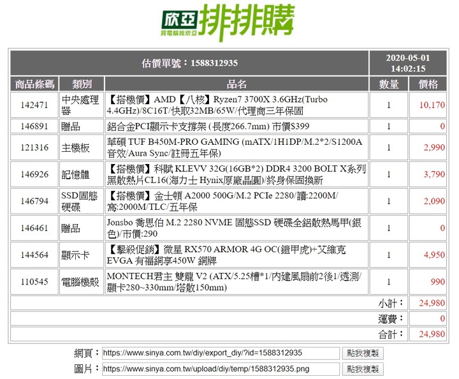Click the price 0 in row 146891
459x379 pixels.
442,126
